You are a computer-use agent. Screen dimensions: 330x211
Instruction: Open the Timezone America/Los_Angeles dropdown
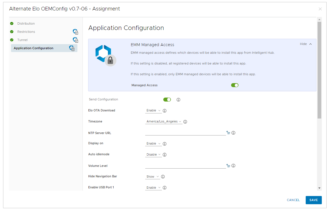tap(164, 122)
